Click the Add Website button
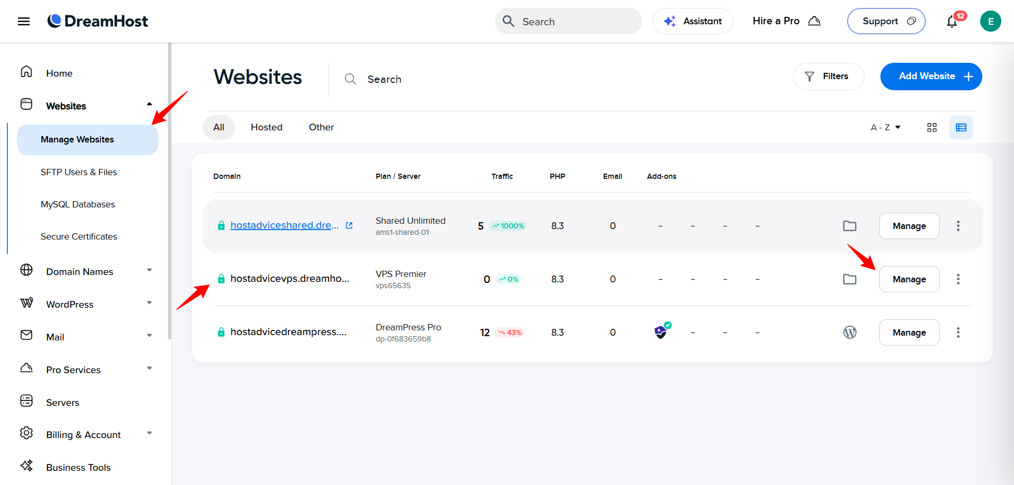The width and height of the screenshot is (1014, 485). (x=931, y=77)
